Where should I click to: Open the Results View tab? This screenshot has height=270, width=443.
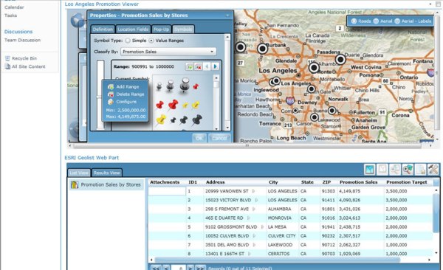106,173
